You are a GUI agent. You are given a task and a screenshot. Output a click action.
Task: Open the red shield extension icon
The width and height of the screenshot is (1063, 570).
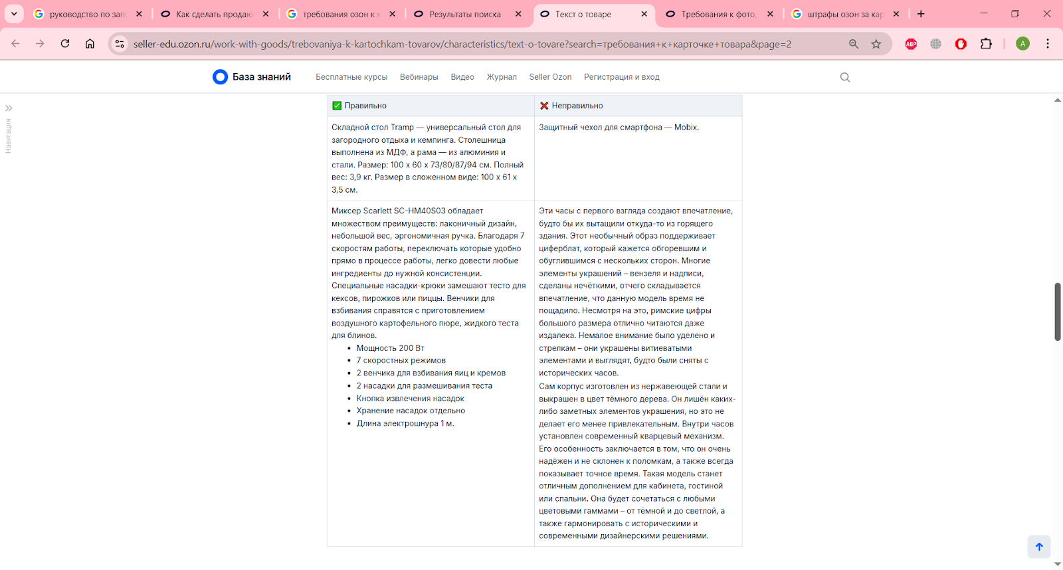[961, 44]
